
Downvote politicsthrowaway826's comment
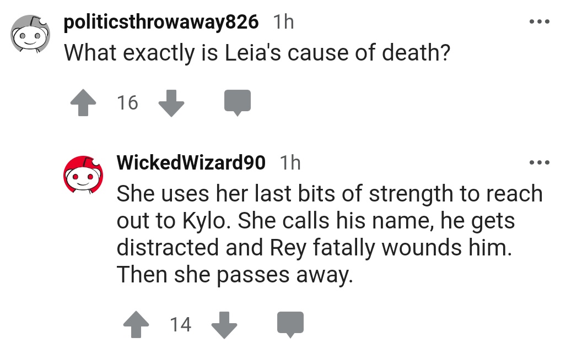tap(171, 103)
